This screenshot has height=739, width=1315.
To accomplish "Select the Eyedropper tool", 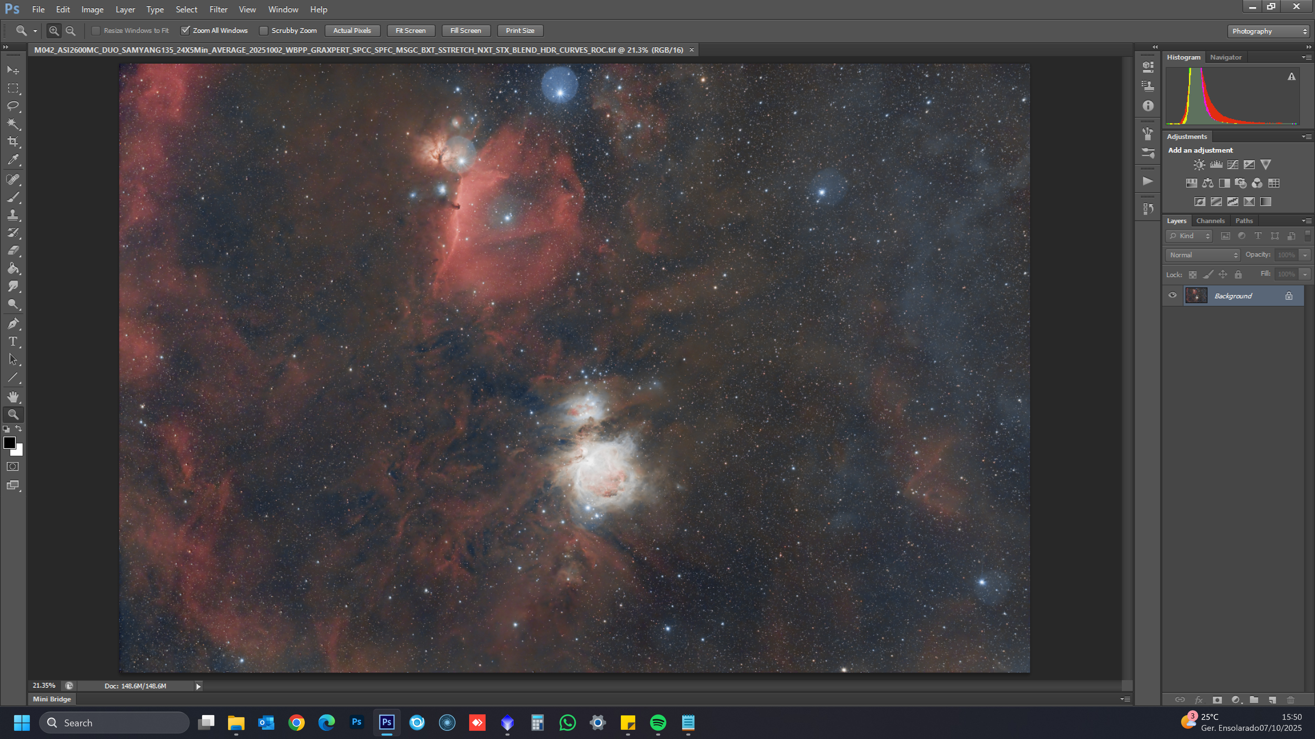I will click(13, 160).
